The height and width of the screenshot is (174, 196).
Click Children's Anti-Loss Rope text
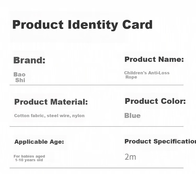pos(147,75)
